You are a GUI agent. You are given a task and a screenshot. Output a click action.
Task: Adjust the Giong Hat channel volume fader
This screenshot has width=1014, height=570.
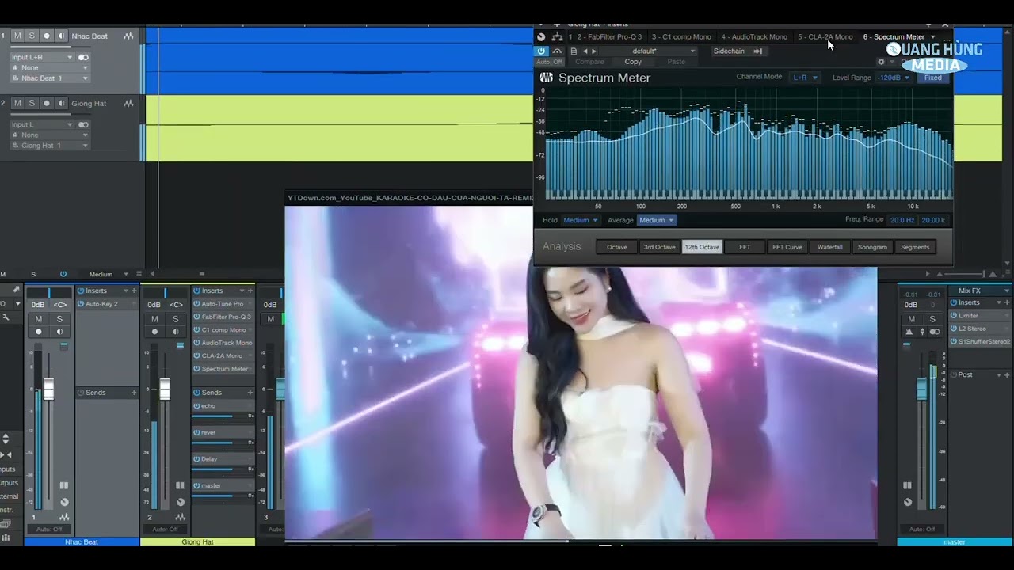165,389
